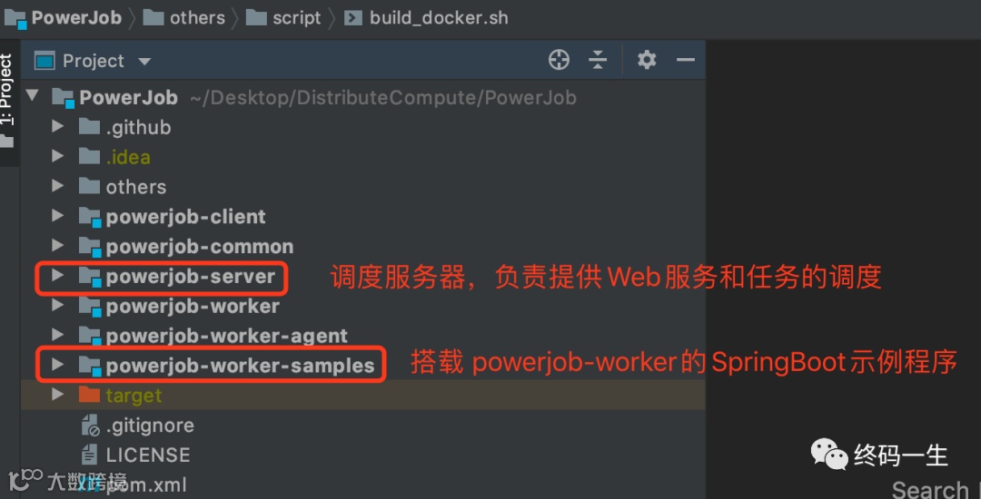Expand the others folder arrow
The width and height of the screenshot is (981, 499).
coord(57,186)
